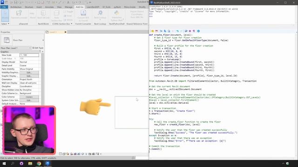Click the paste icon in RevitPythonShell
Image resolution: width=298 pixels, height=167 pixels.
pyautogui.click(x=169, y=31)
